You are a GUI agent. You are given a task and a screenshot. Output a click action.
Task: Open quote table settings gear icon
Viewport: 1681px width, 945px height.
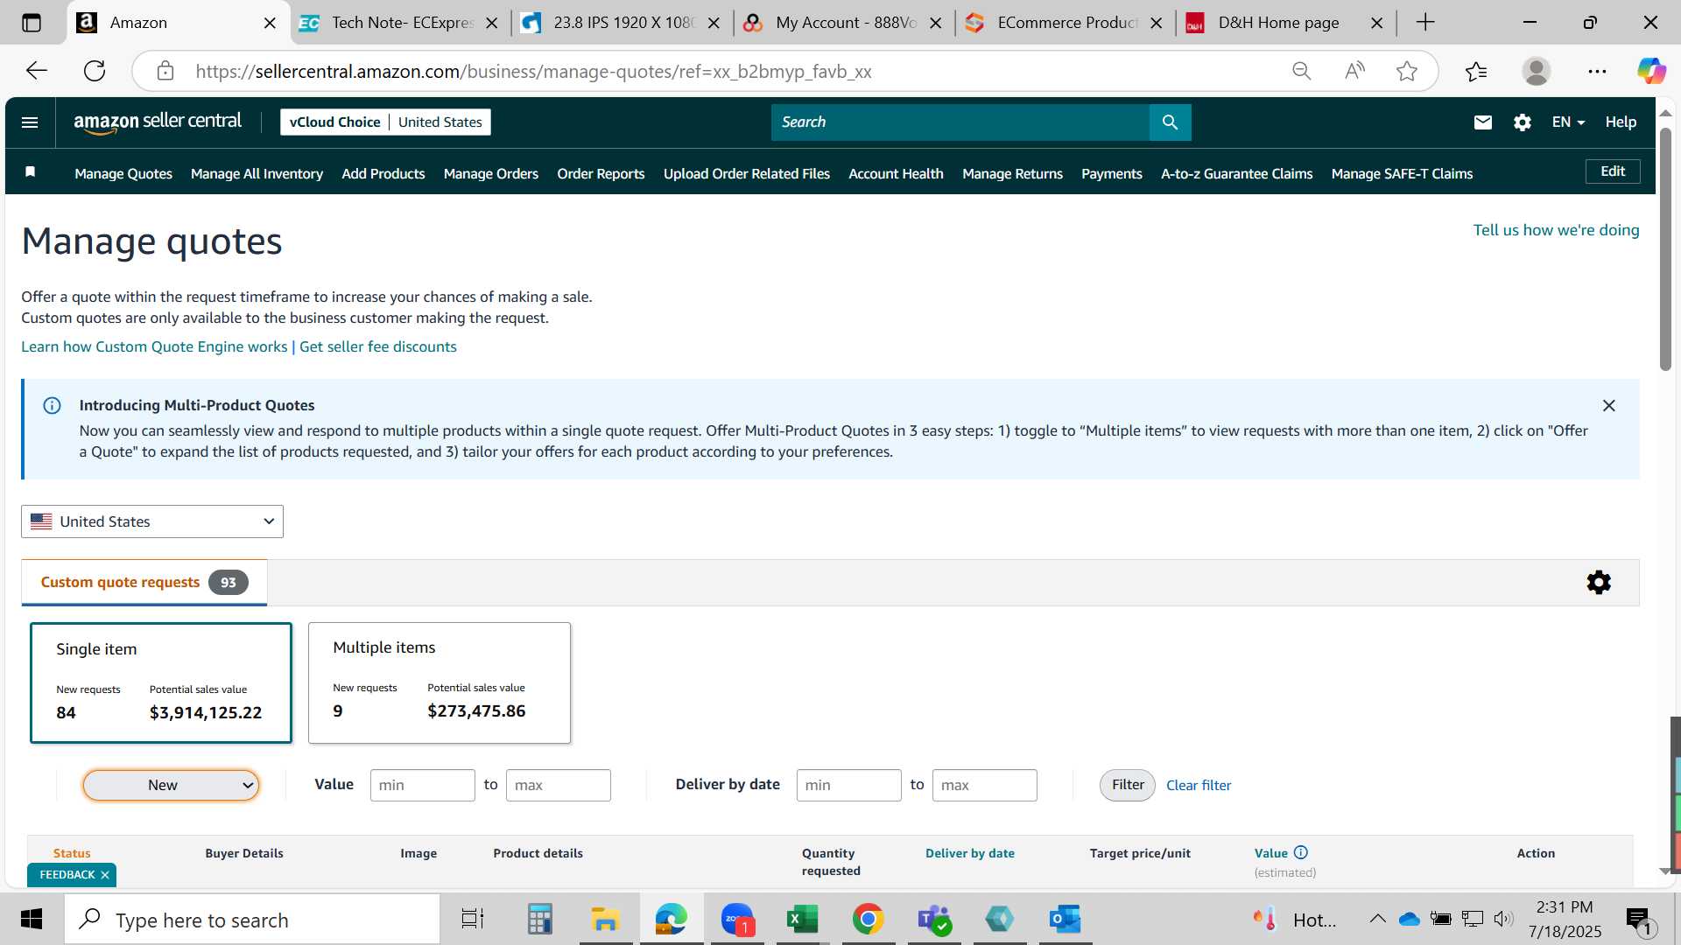tap(1599, 583)
